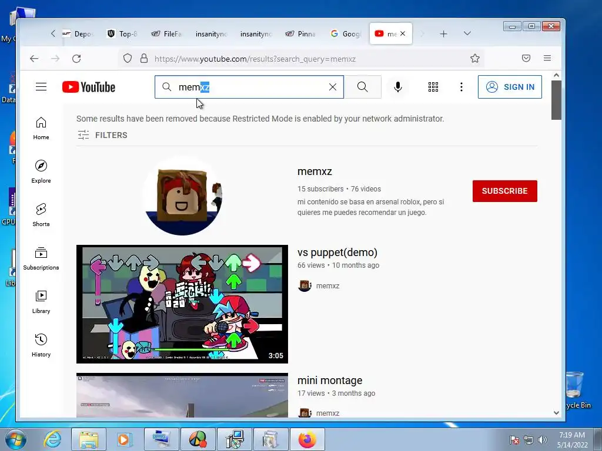Screen dimensions: 602x451
Task: Start voice search with the microphone icon
Action: 398,87
